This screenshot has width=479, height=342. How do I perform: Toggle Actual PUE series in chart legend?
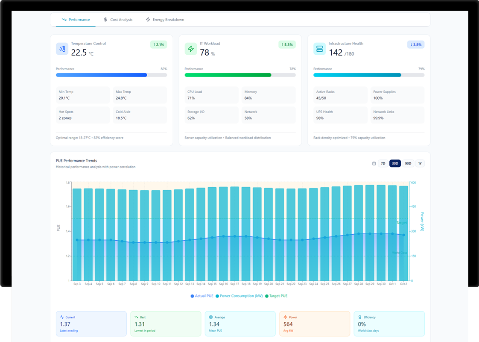pos(202,296)
